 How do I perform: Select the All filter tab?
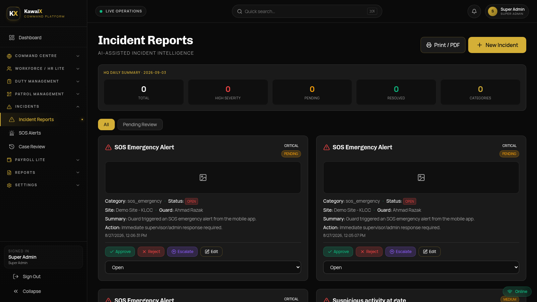[x=106, y=124]
